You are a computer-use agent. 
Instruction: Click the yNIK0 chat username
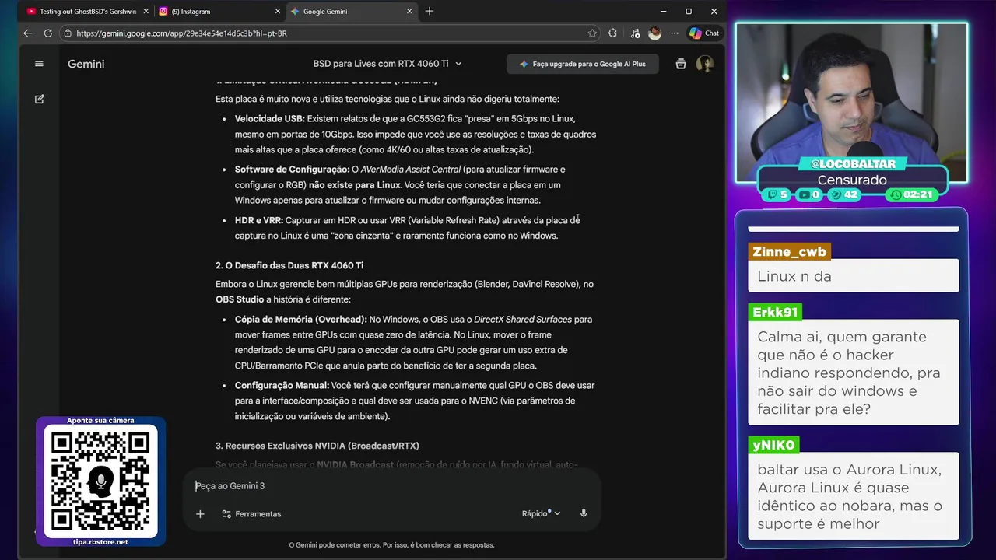773,445
